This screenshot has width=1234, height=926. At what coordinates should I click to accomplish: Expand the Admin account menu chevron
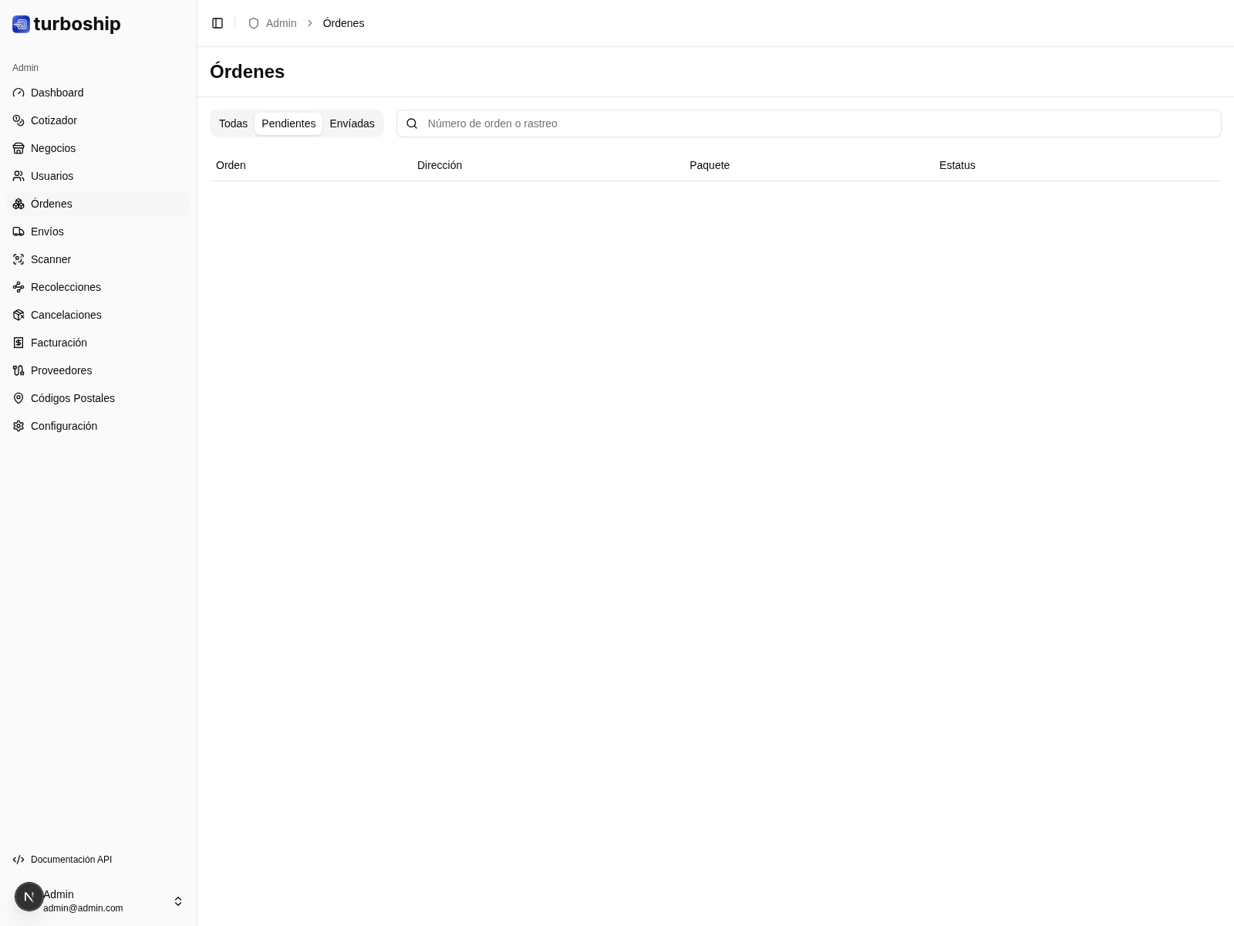tap(178, 901)
